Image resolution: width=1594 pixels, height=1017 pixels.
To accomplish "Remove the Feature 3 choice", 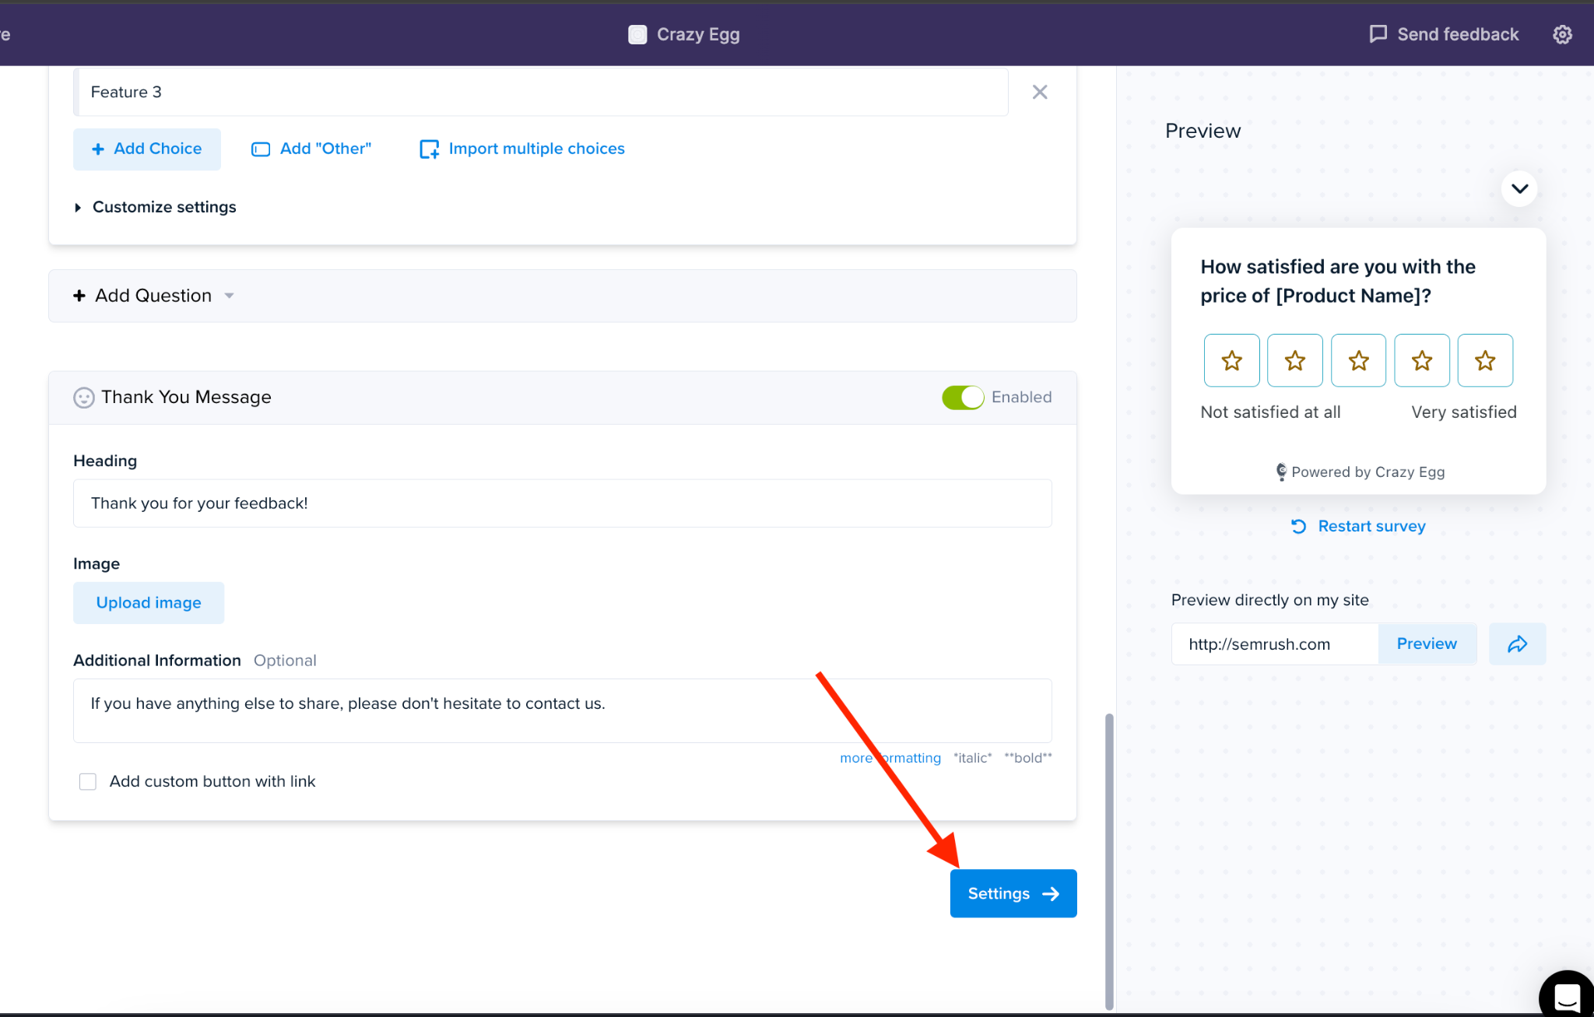I will 1040,92.
